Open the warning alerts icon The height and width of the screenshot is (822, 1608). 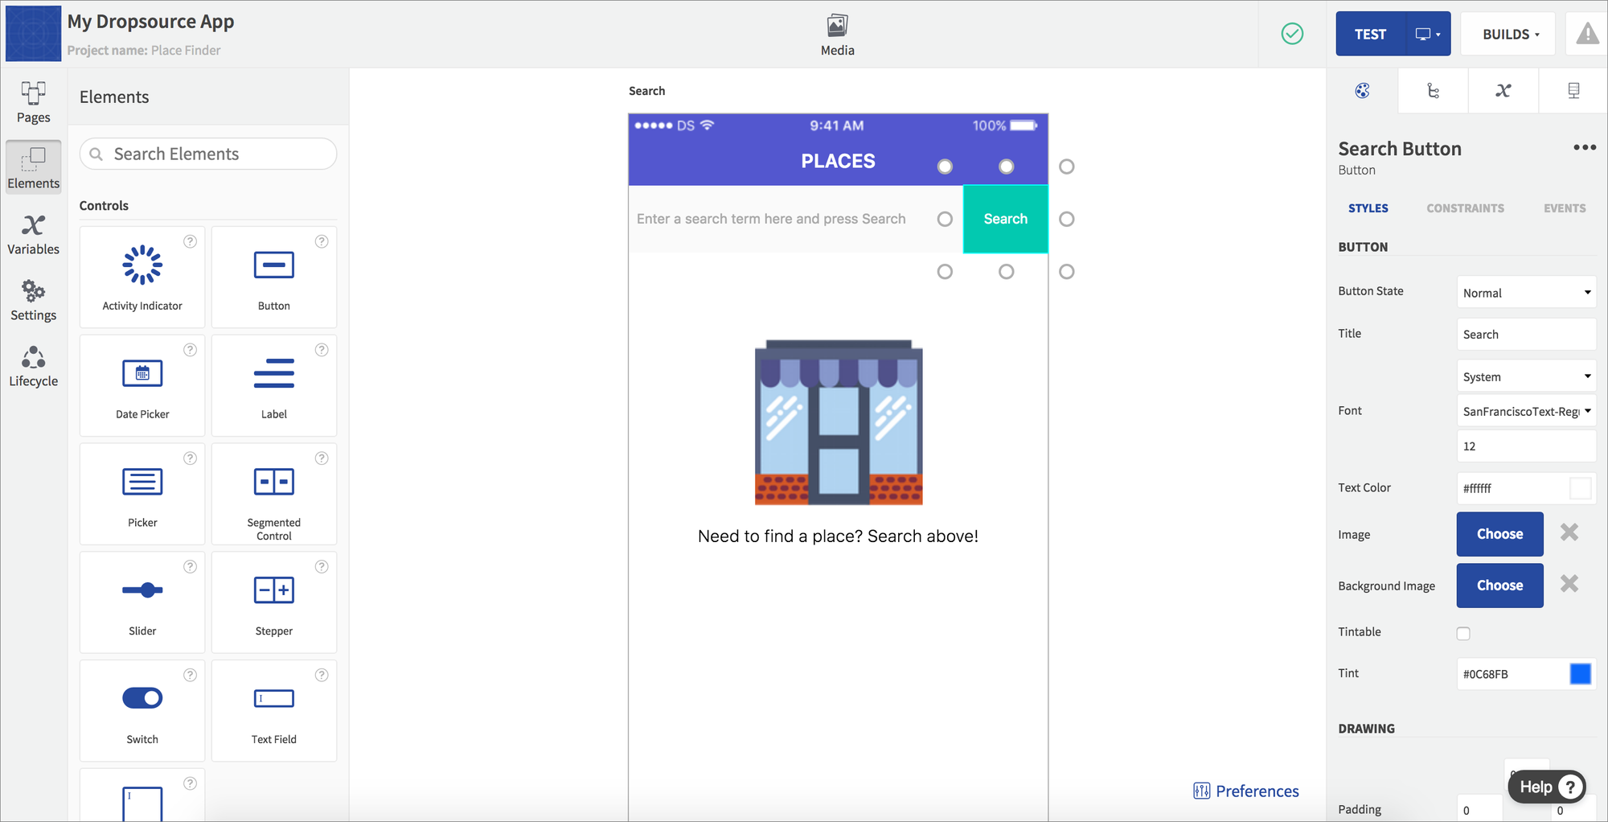[x=1587, y=34]
